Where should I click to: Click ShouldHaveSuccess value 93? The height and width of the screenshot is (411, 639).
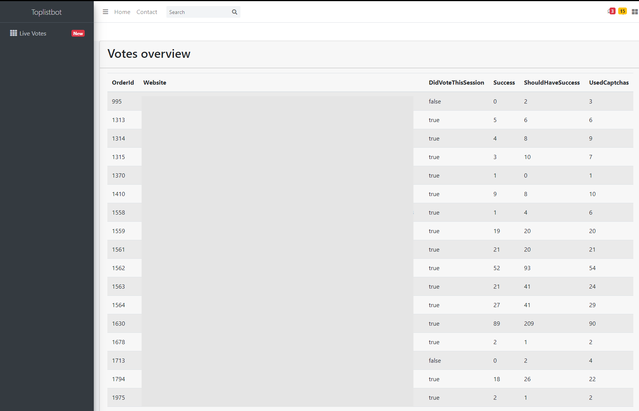click(x=527, y=268)
